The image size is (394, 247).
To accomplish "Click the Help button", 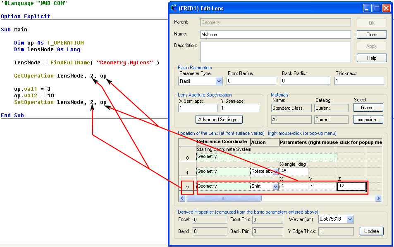I will [x=371, y=58].
